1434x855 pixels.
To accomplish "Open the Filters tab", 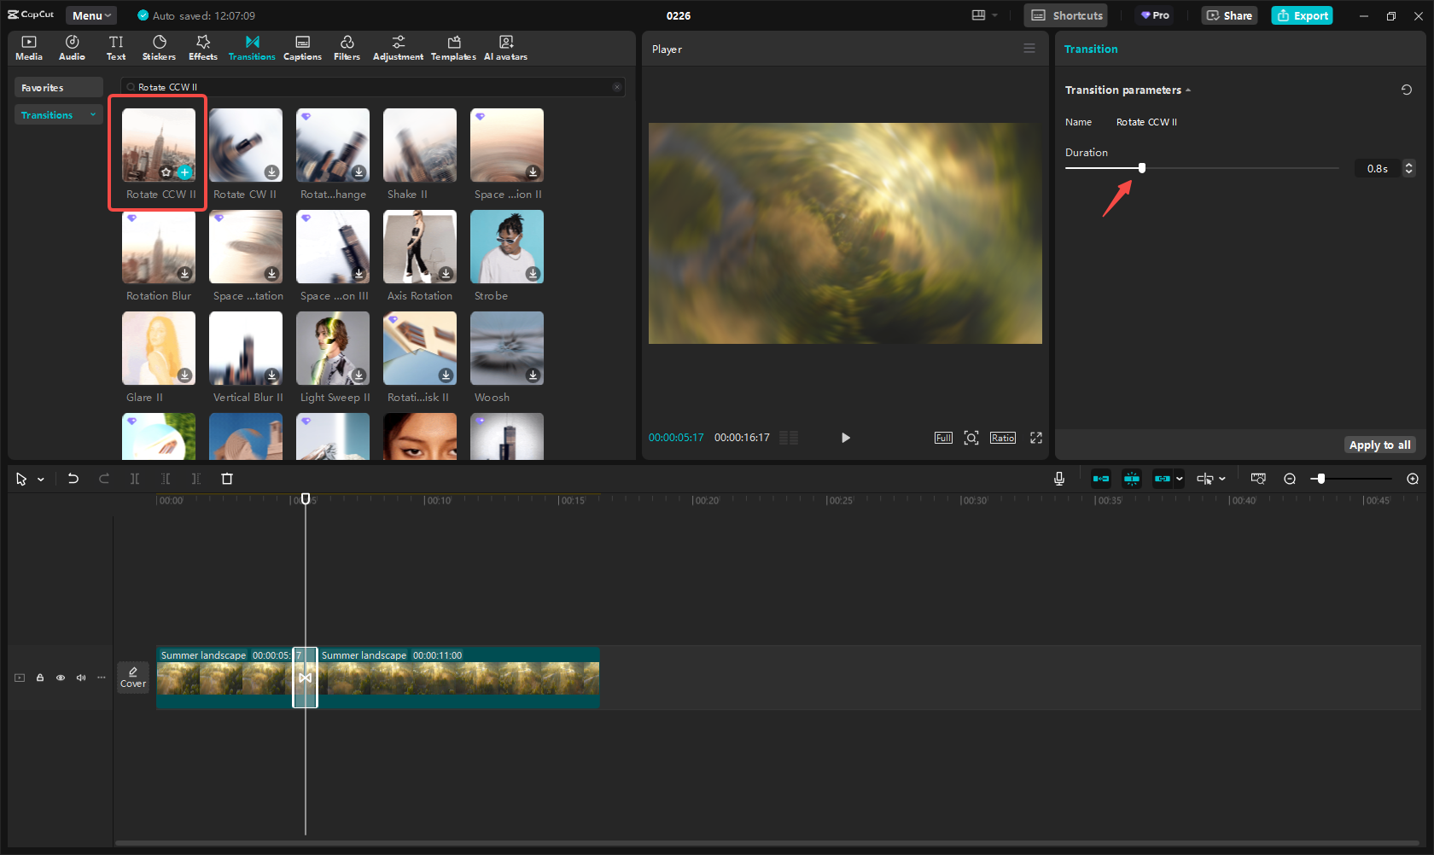I will (x=347, y=48).
